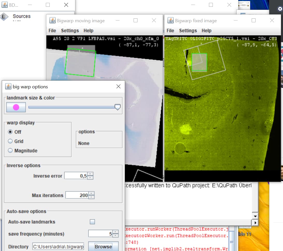Click the Browse button for the save directory
The image size is (283, 251).
[x=103, y=246]
